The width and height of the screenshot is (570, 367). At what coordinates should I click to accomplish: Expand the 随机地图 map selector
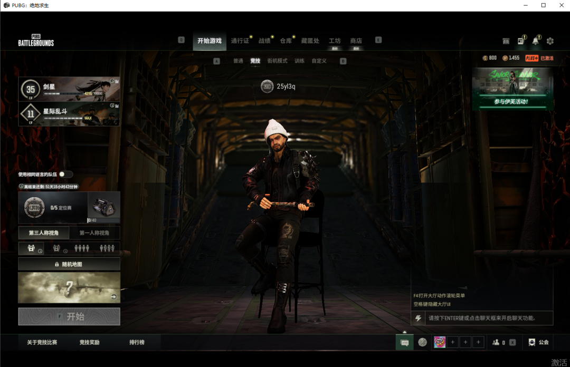69,264
